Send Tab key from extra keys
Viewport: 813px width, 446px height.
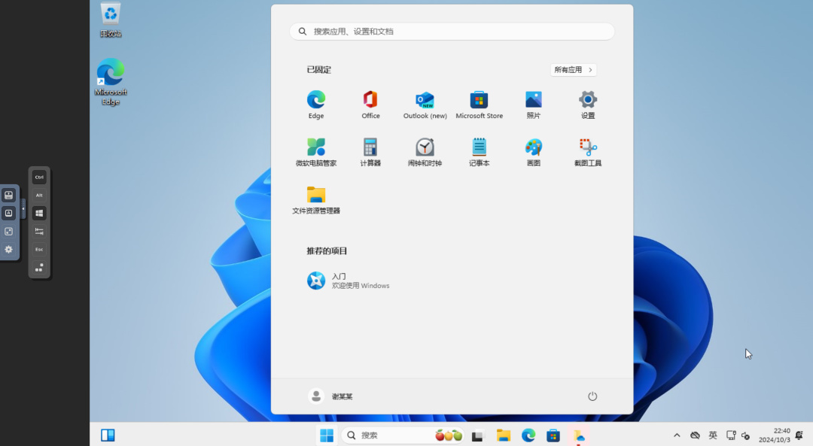39,231
